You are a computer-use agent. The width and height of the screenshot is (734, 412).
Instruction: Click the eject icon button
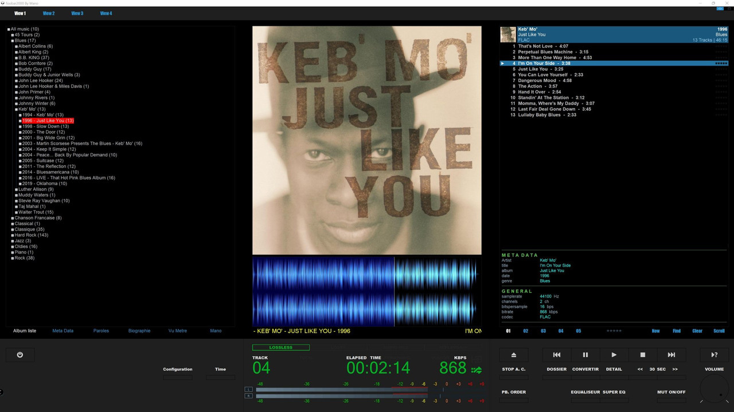tap(514, 355)
